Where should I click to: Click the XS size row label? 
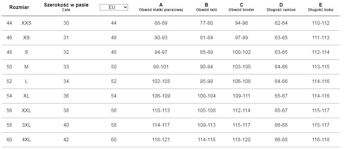(x=26, y=38)
